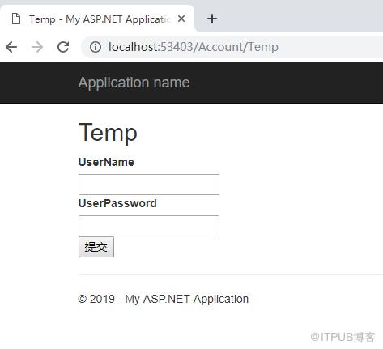Focus the UserName text field

coord(149,185)
